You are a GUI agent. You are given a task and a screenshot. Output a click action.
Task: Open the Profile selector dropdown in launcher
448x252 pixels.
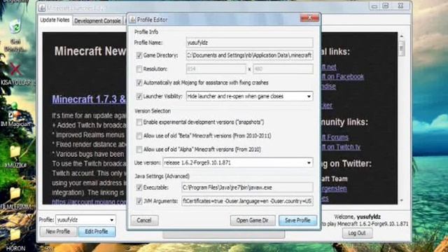(85, 220)
